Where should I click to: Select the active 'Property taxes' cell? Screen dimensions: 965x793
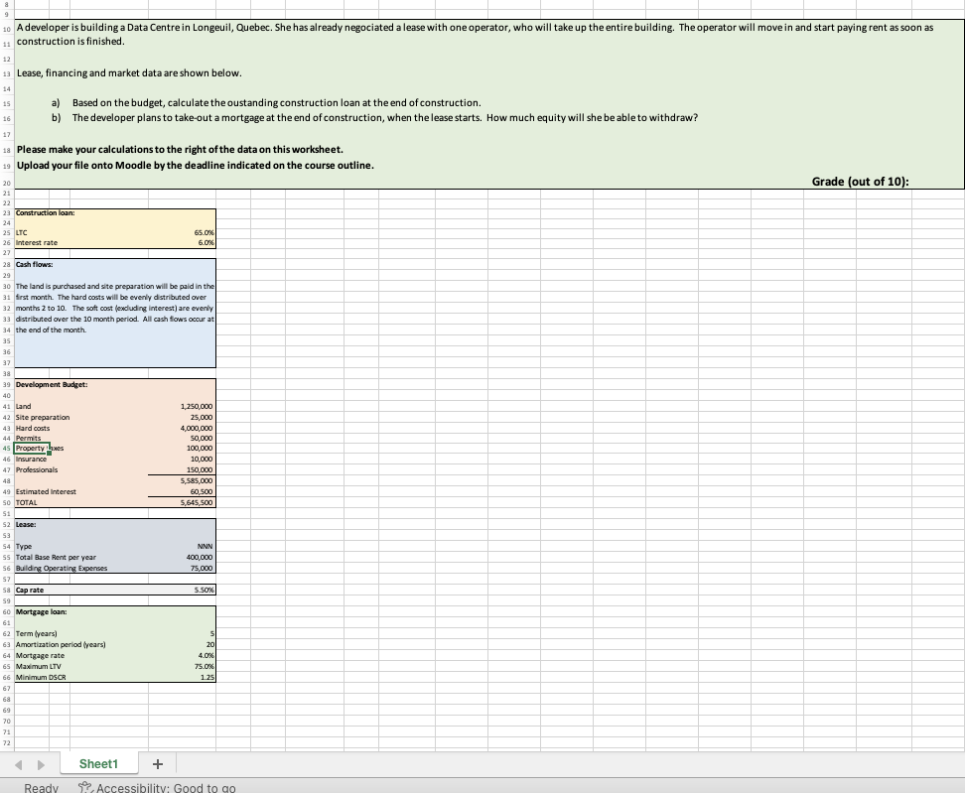[32, 449]
